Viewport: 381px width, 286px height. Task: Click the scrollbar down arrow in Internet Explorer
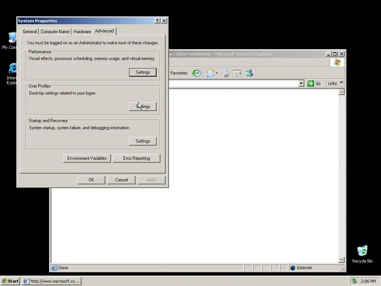click(342, 260)
